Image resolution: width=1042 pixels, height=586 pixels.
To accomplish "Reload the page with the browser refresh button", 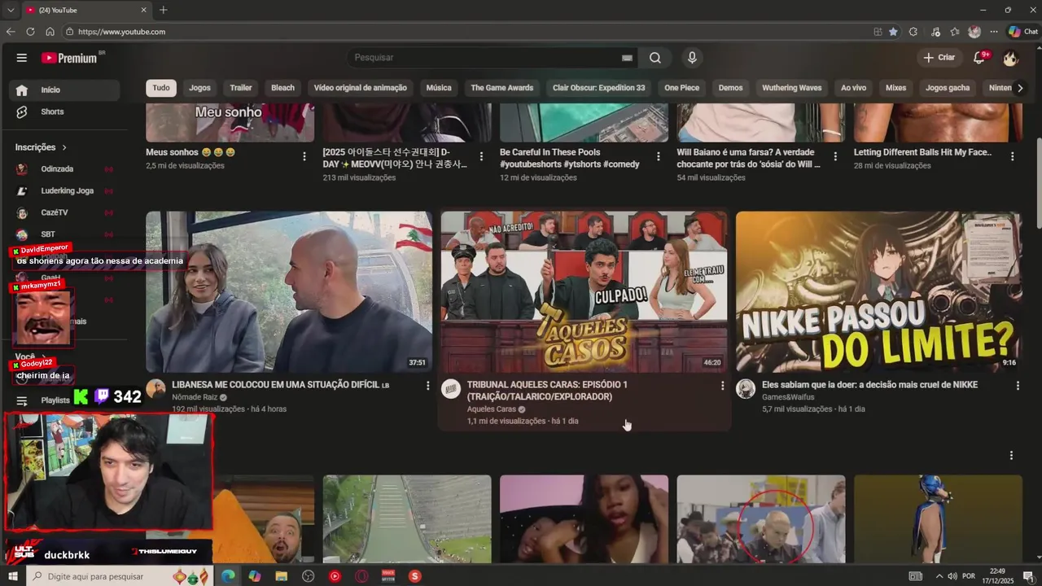I will pos(30,32).
